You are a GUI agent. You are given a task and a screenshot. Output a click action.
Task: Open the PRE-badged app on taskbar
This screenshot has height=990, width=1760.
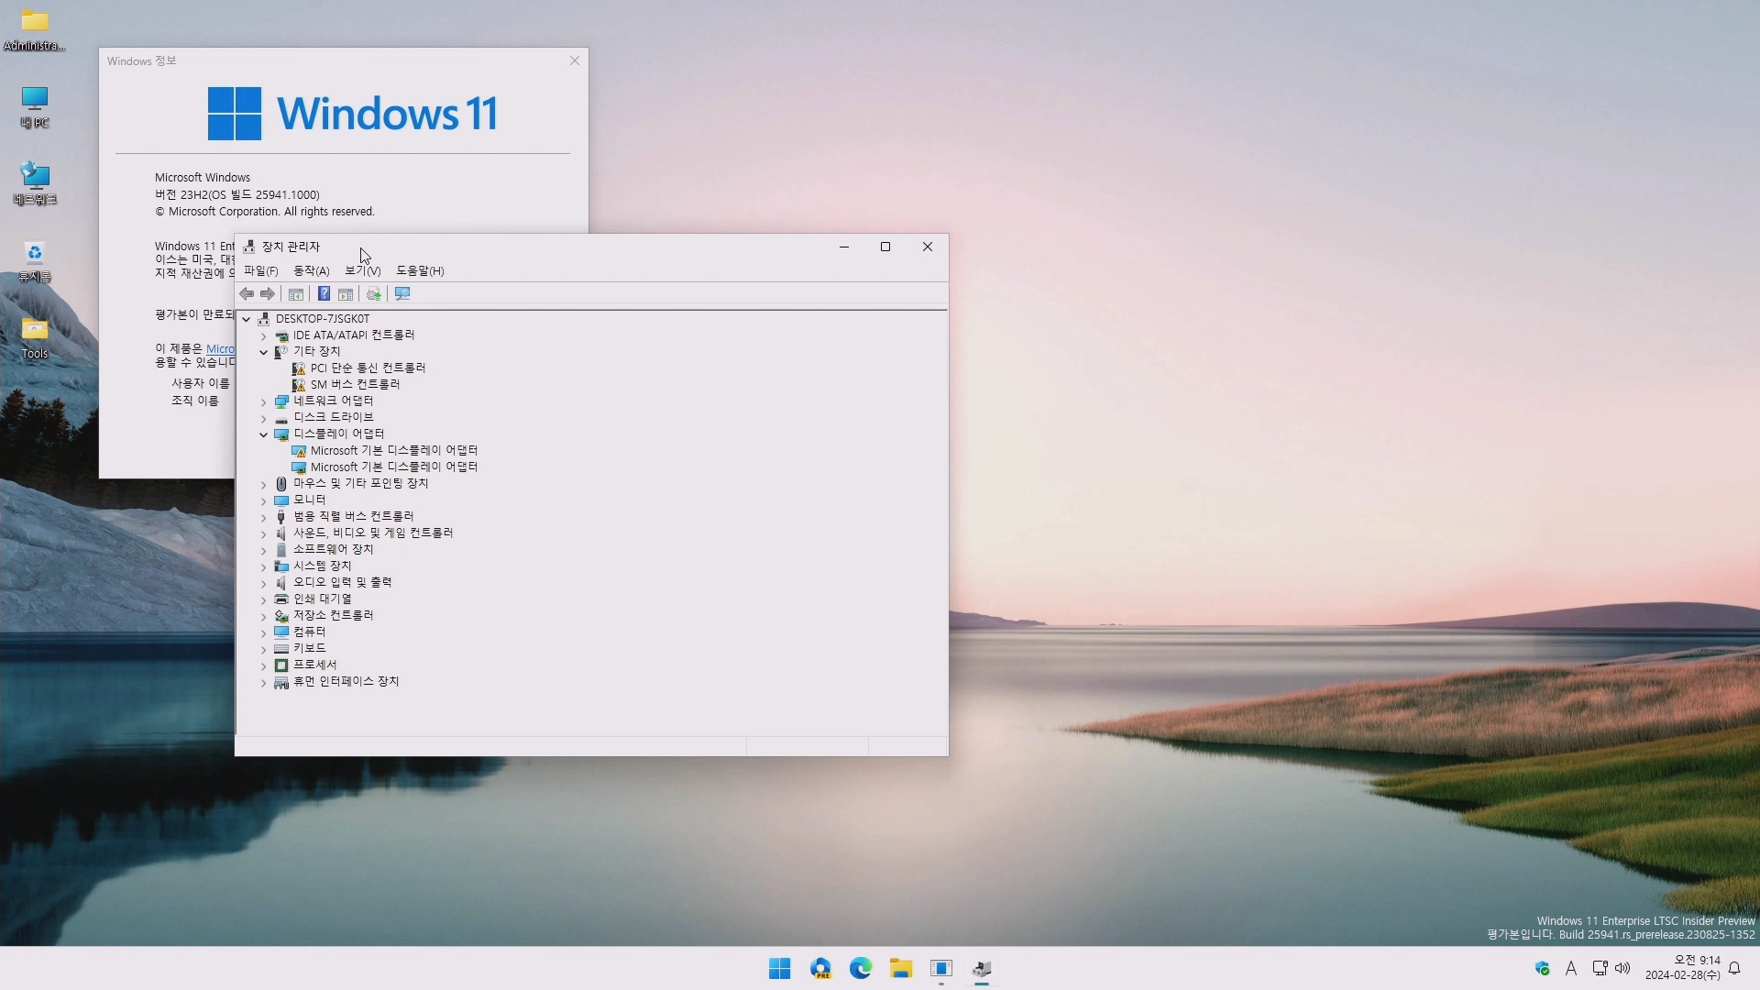[x=820, y=969]
